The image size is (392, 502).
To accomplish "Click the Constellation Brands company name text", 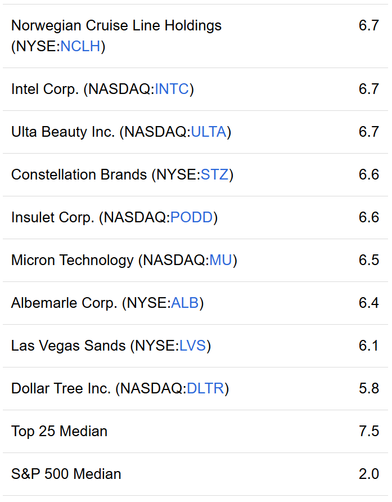I will click(x=79, y=175).
